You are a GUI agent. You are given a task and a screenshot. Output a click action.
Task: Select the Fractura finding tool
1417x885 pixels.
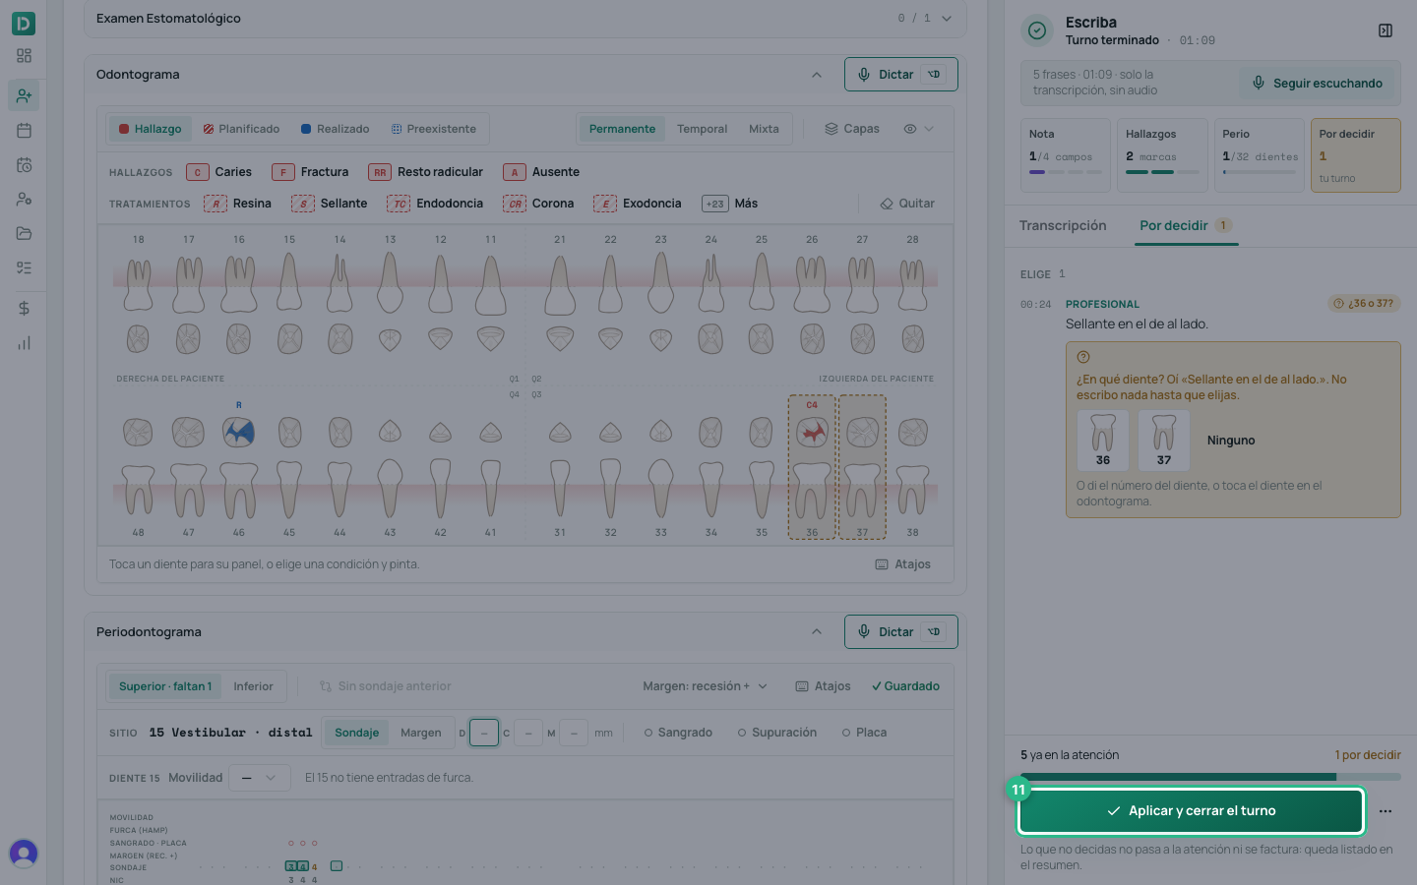(x=311, y=172)
